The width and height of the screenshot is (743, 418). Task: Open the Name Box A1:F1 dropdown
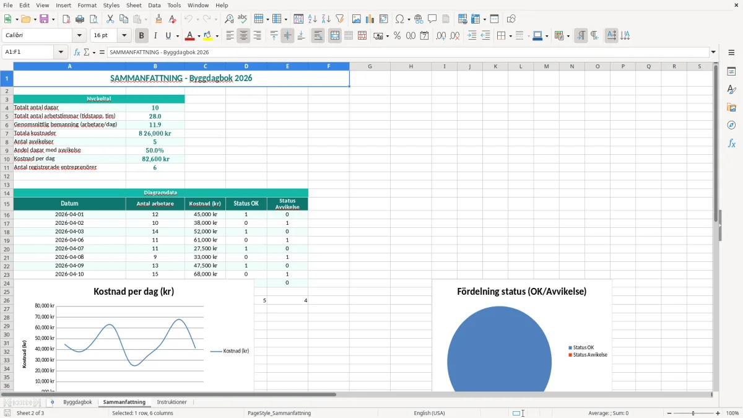[x=61, y=52]
